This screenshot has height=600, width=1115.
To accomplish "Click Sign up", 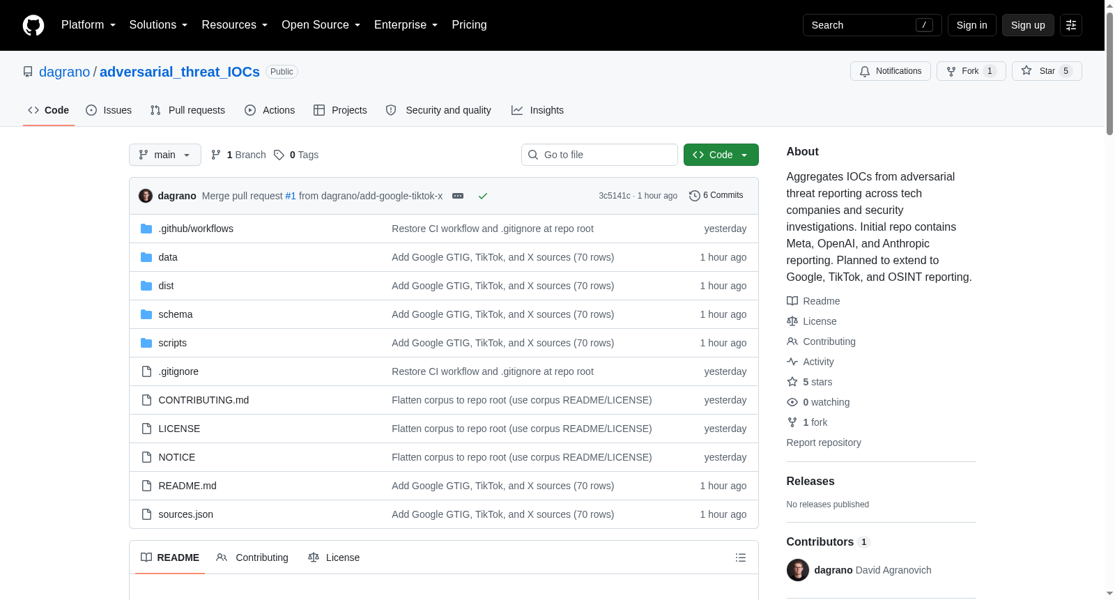I will click(1028, 25).
